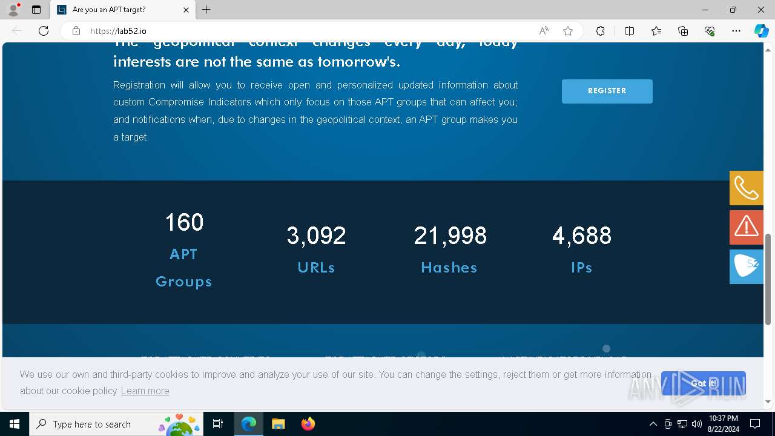775x436 pixels.
Task: Open the Copilot sidebar icon
Action: pos(762,31)
